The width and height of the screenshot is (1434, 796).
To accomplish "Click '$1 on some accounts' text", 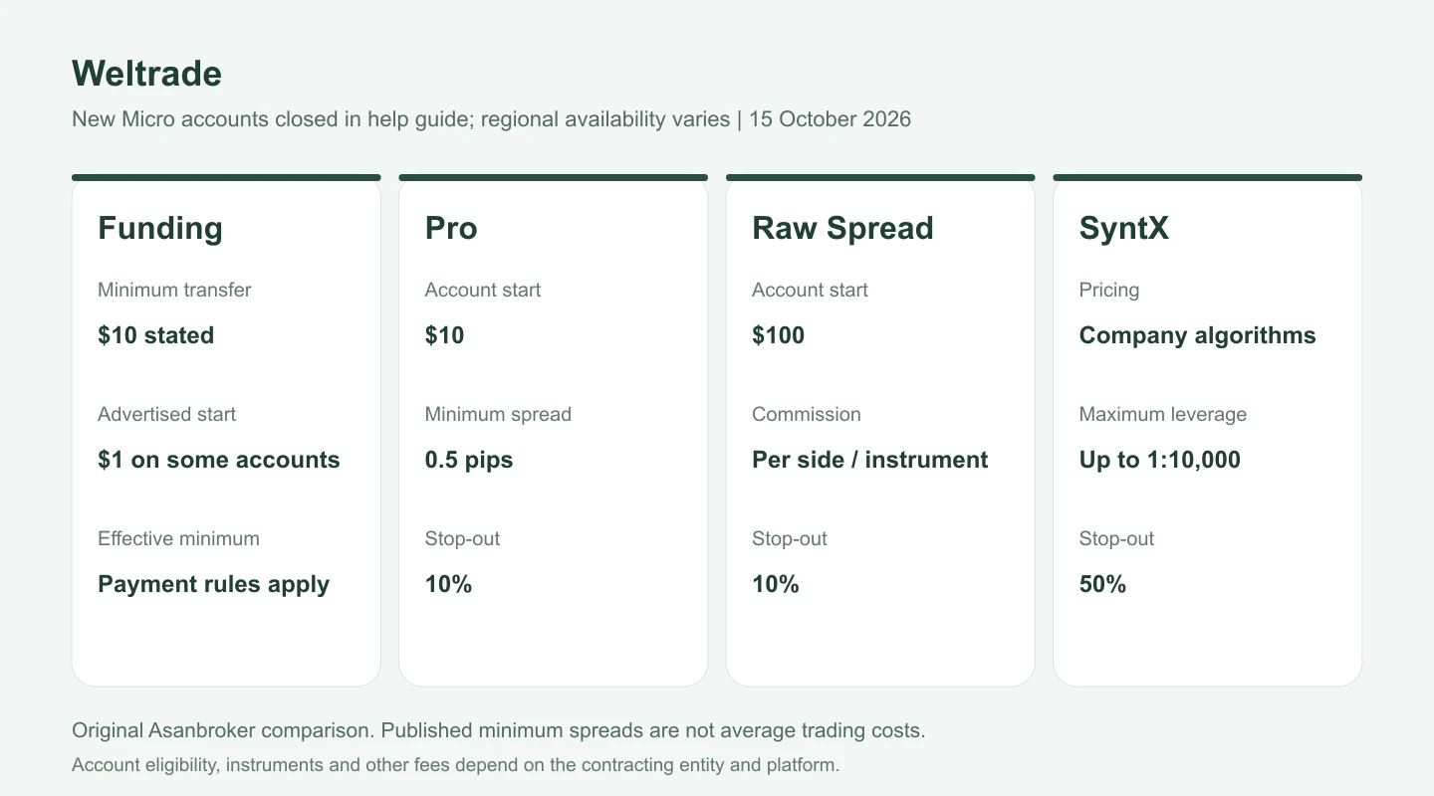I will 219,460.
